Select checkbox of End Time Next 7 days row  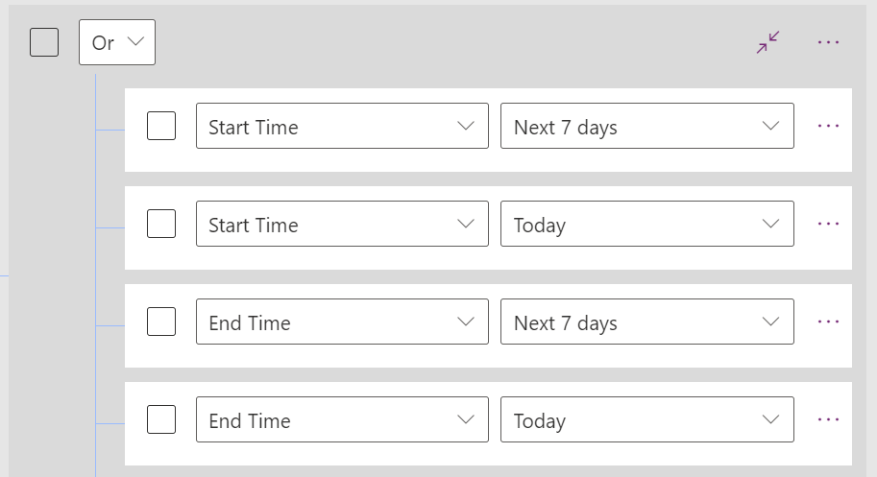click(x=161, y=322)
